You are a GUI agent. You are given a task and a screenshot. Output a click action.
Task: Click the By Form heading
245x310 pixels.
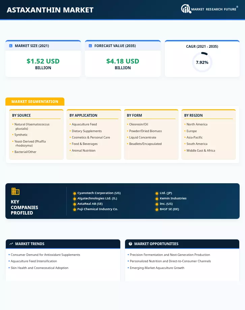134,115
